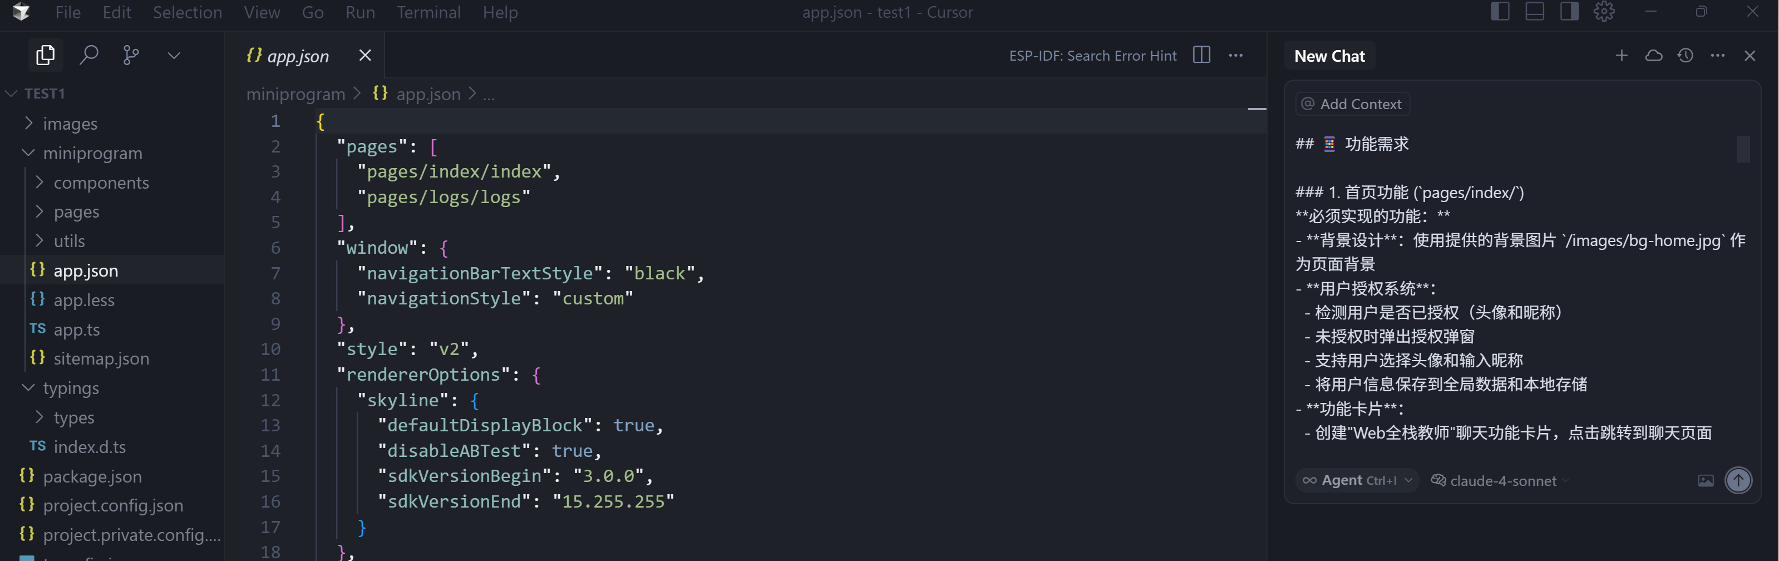Click line number 10 in gutter
The image size is (1779, 561).
(270, 349)
